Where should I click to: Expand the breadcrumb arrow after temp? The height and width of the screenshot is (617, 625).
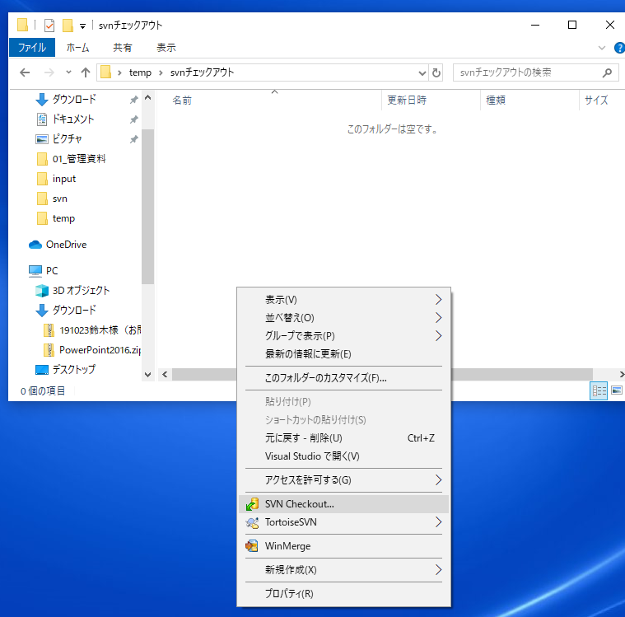tap(161, 72)
